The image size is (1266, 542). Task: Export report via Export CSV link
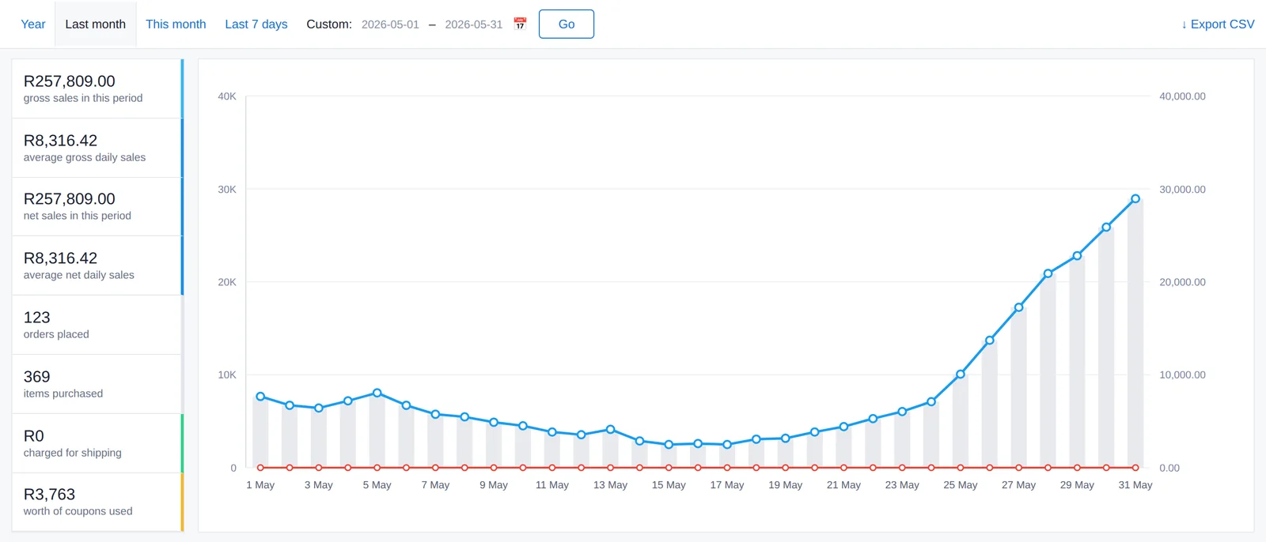click(x=1218, y=24)
